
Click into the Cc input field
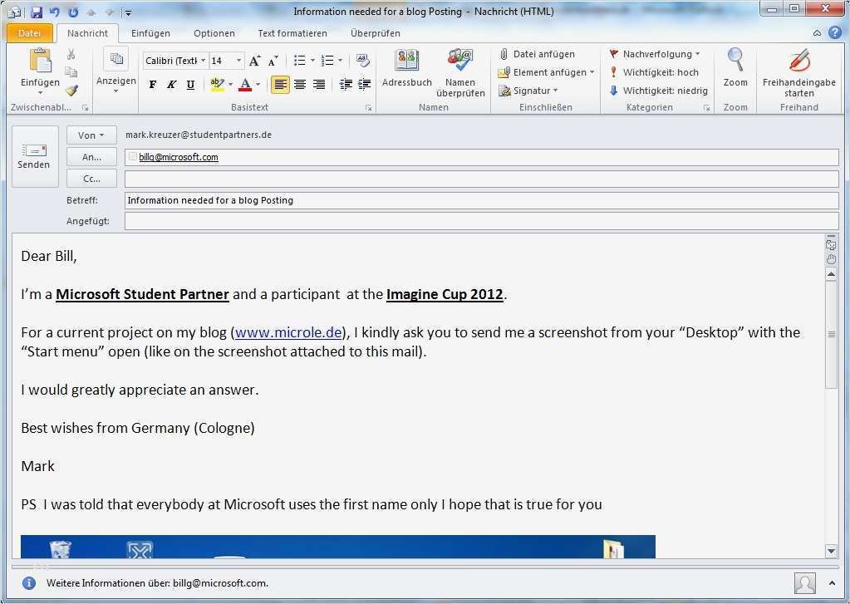pos(481,179)
